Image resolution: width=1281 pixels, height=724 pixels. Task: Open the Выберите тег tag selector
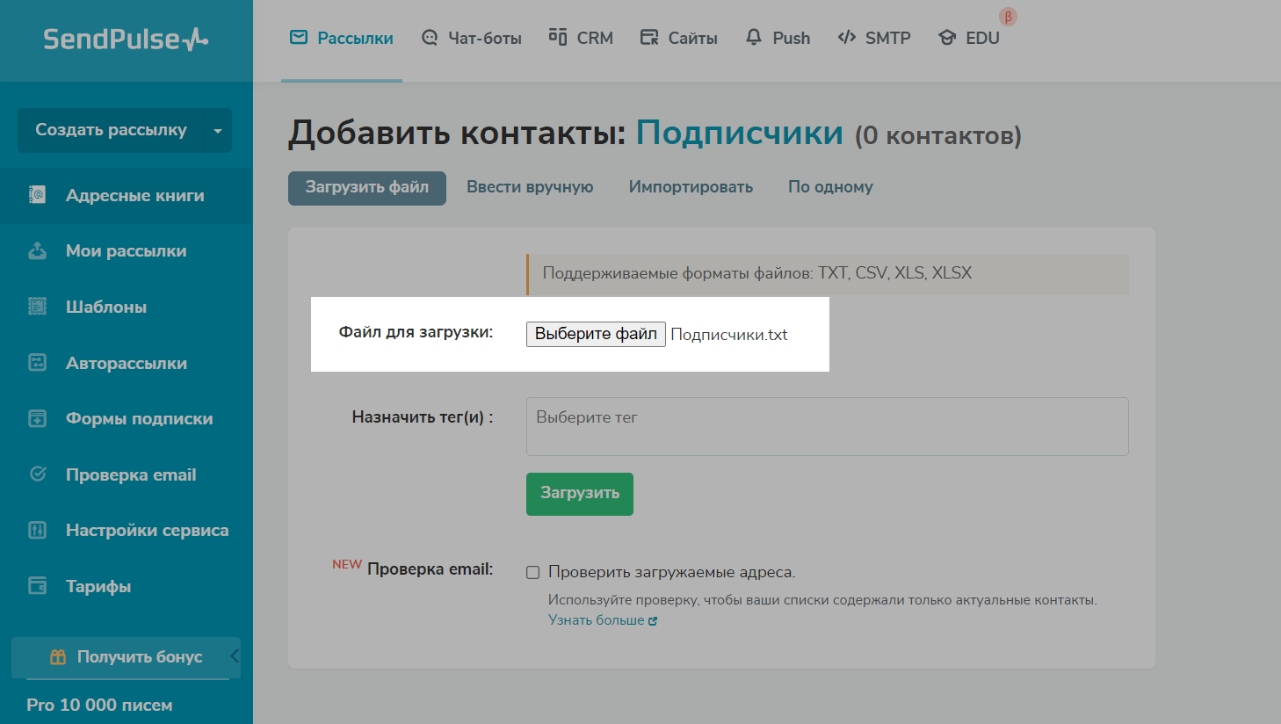coord(826,426)
